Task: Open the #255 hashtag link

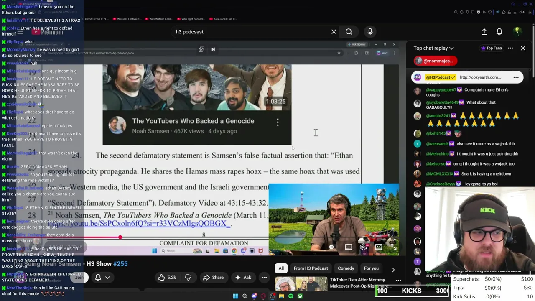Action: pyautogui.click(x=120, y=264)
